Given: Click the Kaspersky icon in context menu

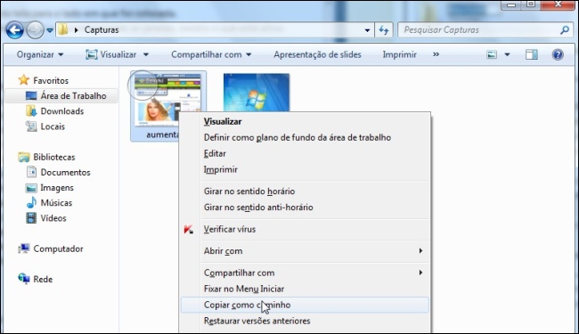Looking at the screenshot, I should click(x=189, y=229).
